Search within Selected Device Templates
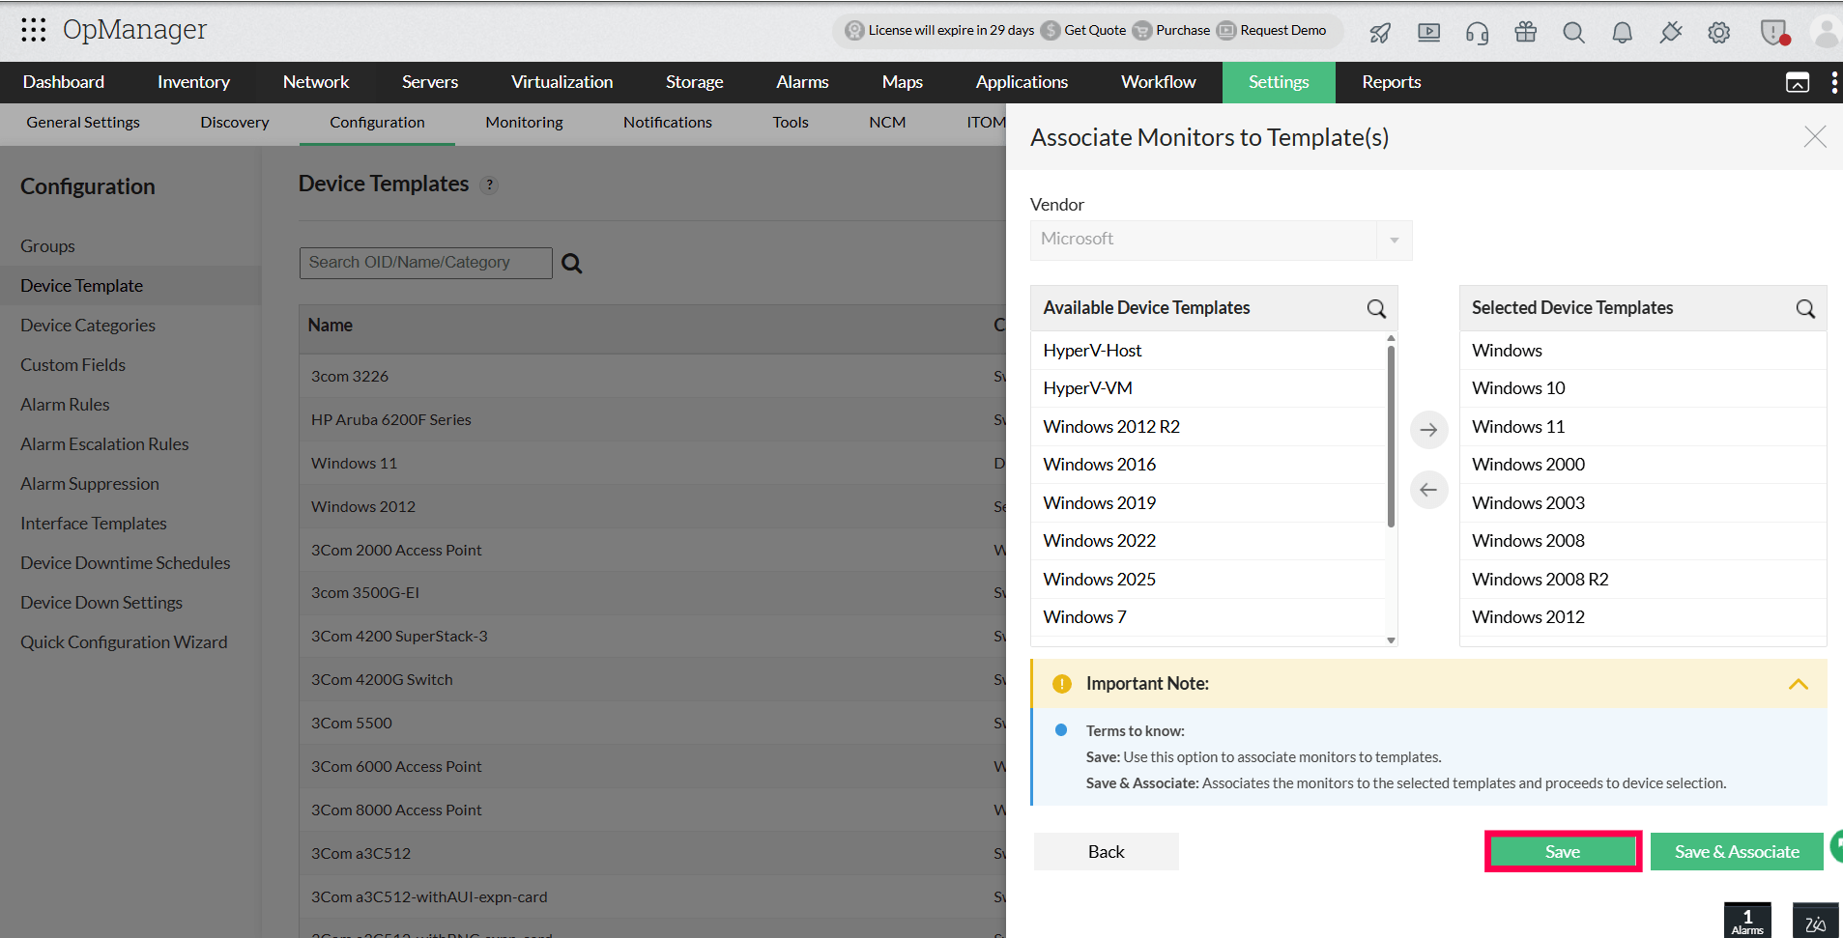The height and width of the screenshot is (938, 1843). 1805,309
